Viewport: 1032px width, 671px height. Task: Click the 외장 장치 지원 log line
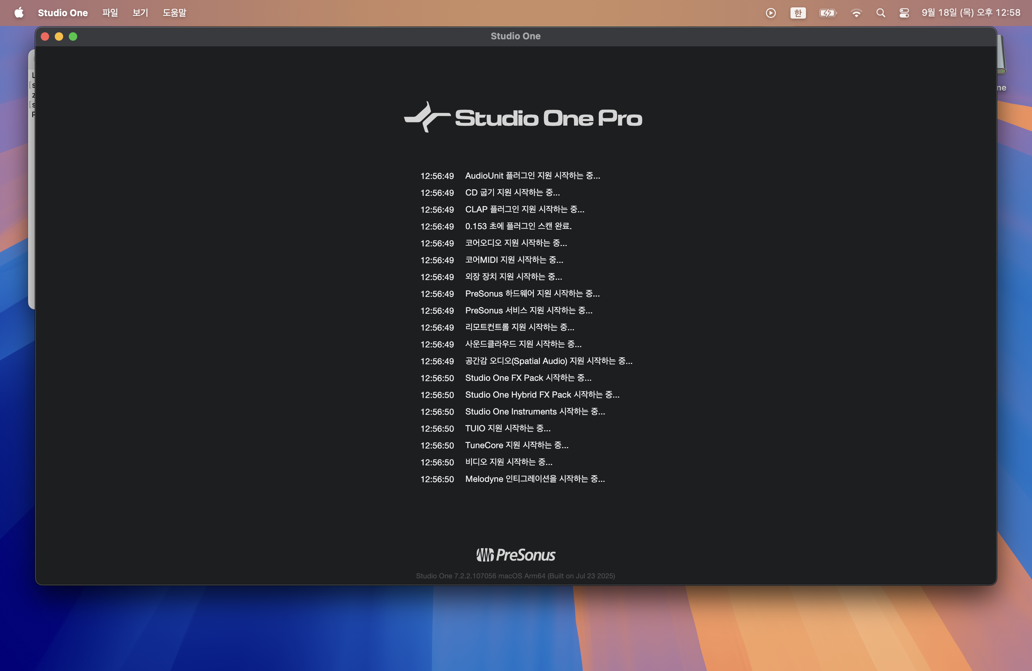coord(491,277)
